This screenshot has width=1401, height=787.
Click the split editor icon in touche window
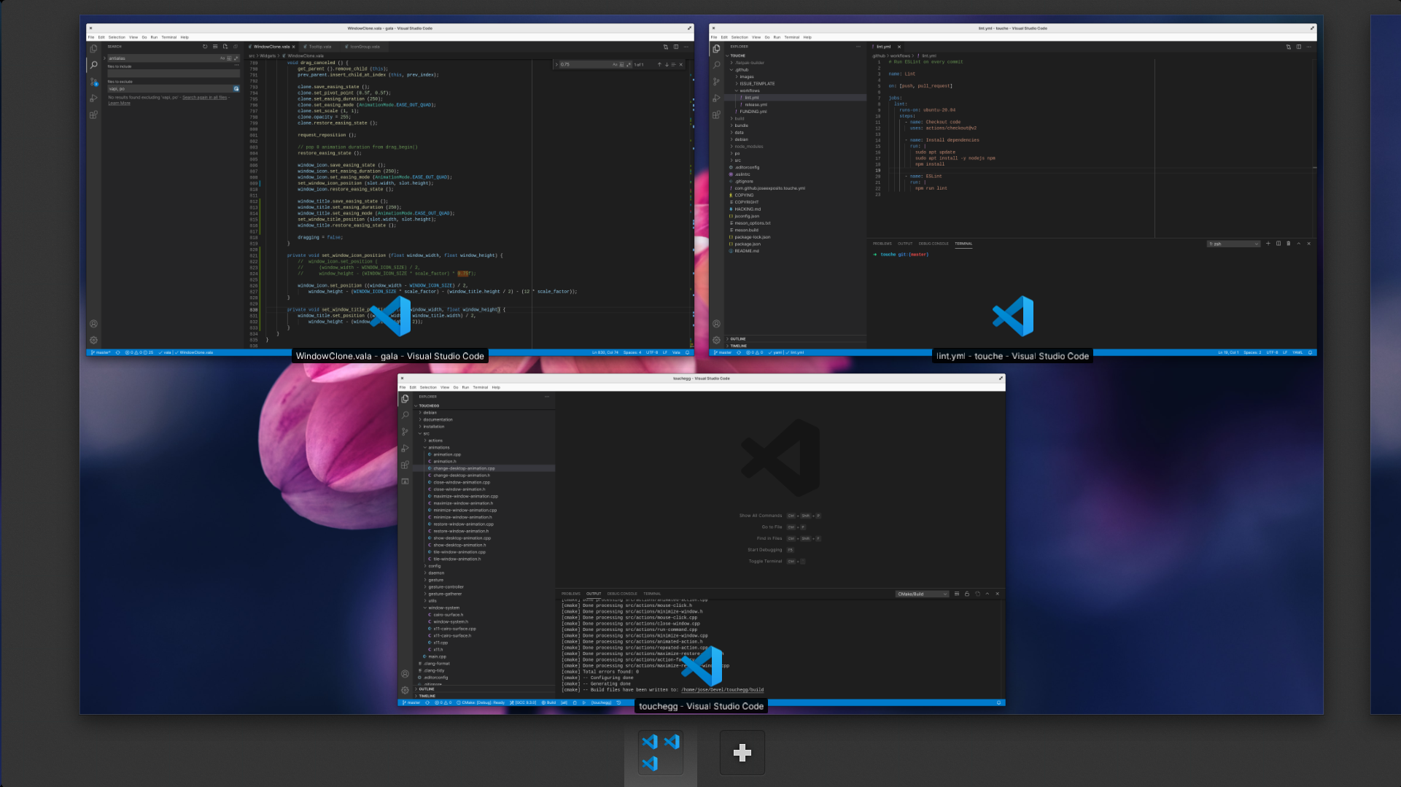tap(1299, 47)
